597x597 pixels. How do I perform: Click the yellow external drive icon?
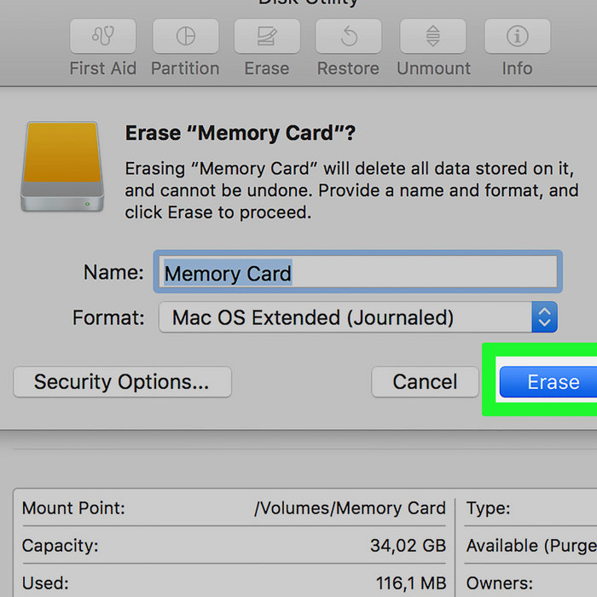click(62, 166)
